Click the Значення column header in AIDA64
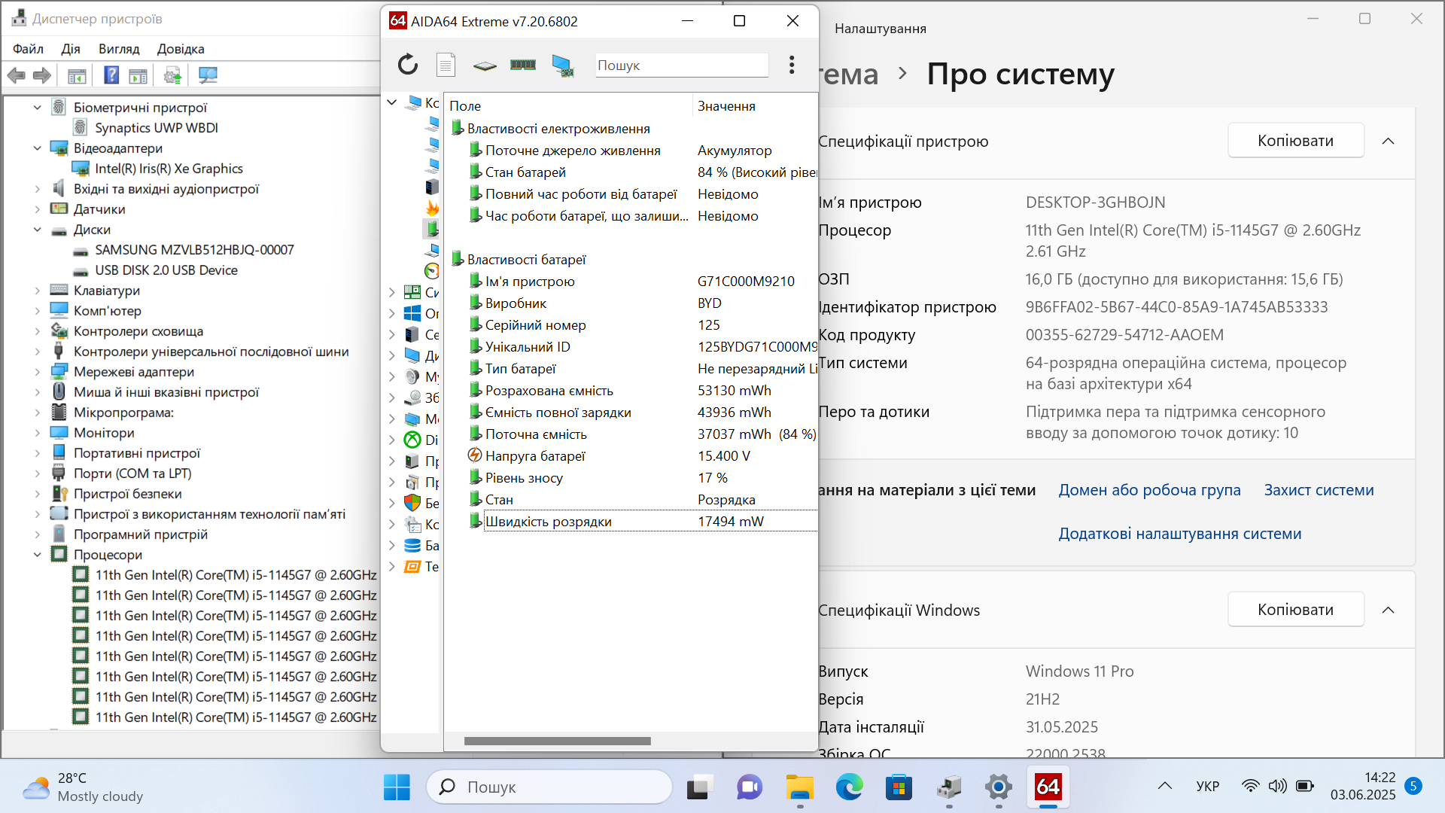Viewport: 1445px width, 813px height. [x=755, y=106]
